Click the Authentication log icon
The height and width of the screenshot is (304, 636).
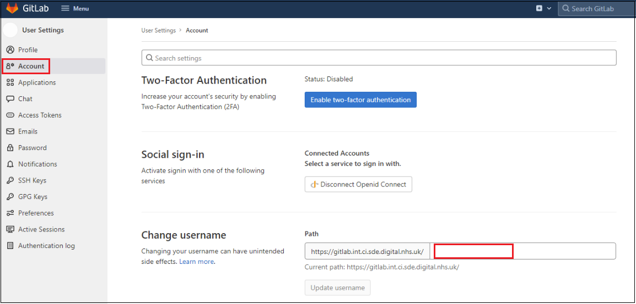(x=10, y=246)
